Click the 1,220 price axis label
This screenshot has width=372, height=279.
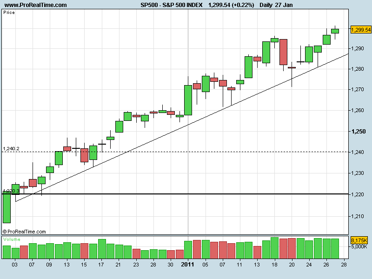[358, 194]
